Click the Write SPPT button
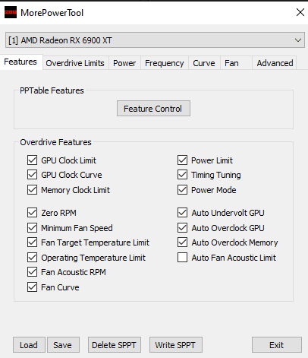This screenshot has height=358, width=308. coord(176,345)
